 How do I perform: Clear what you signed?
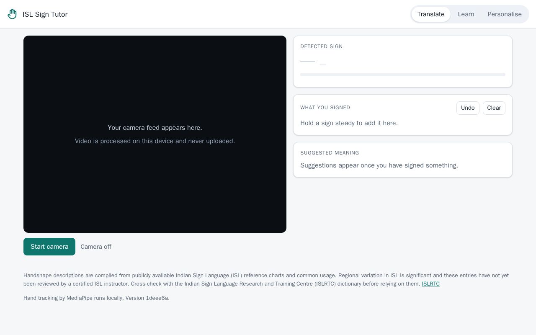click(x=494, y=108)
